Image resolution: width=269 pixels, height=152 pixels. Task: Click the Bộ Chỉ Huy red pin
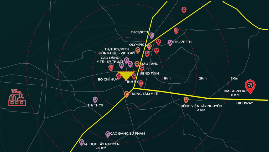point(119,76)
